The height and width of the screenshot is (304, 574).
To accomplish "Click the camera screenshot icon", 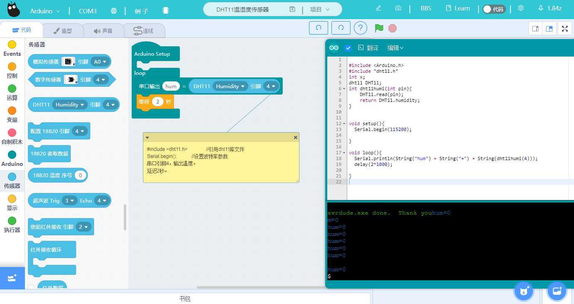I will coord(398,8).
